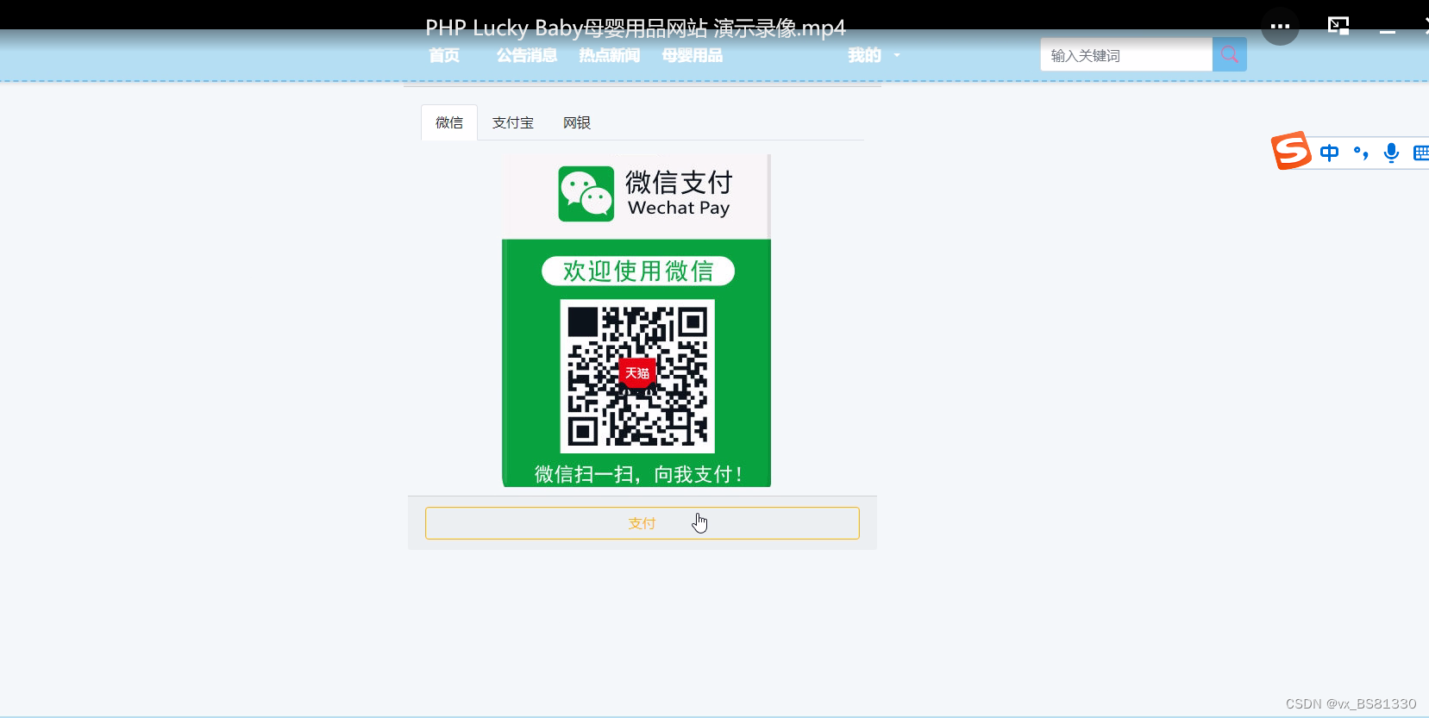The height and width of the screenshot is (718, 1429).
Task: Click the picture-in-picture mini window icon
Action: point(1338,26)
